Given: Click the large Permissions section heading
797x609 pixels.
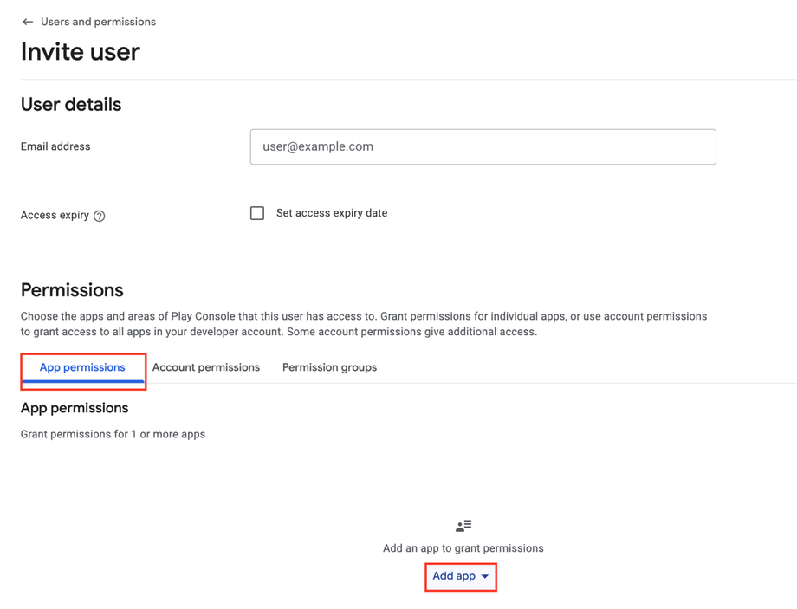Looking at the screenshot, I should [x=72, y=290].
